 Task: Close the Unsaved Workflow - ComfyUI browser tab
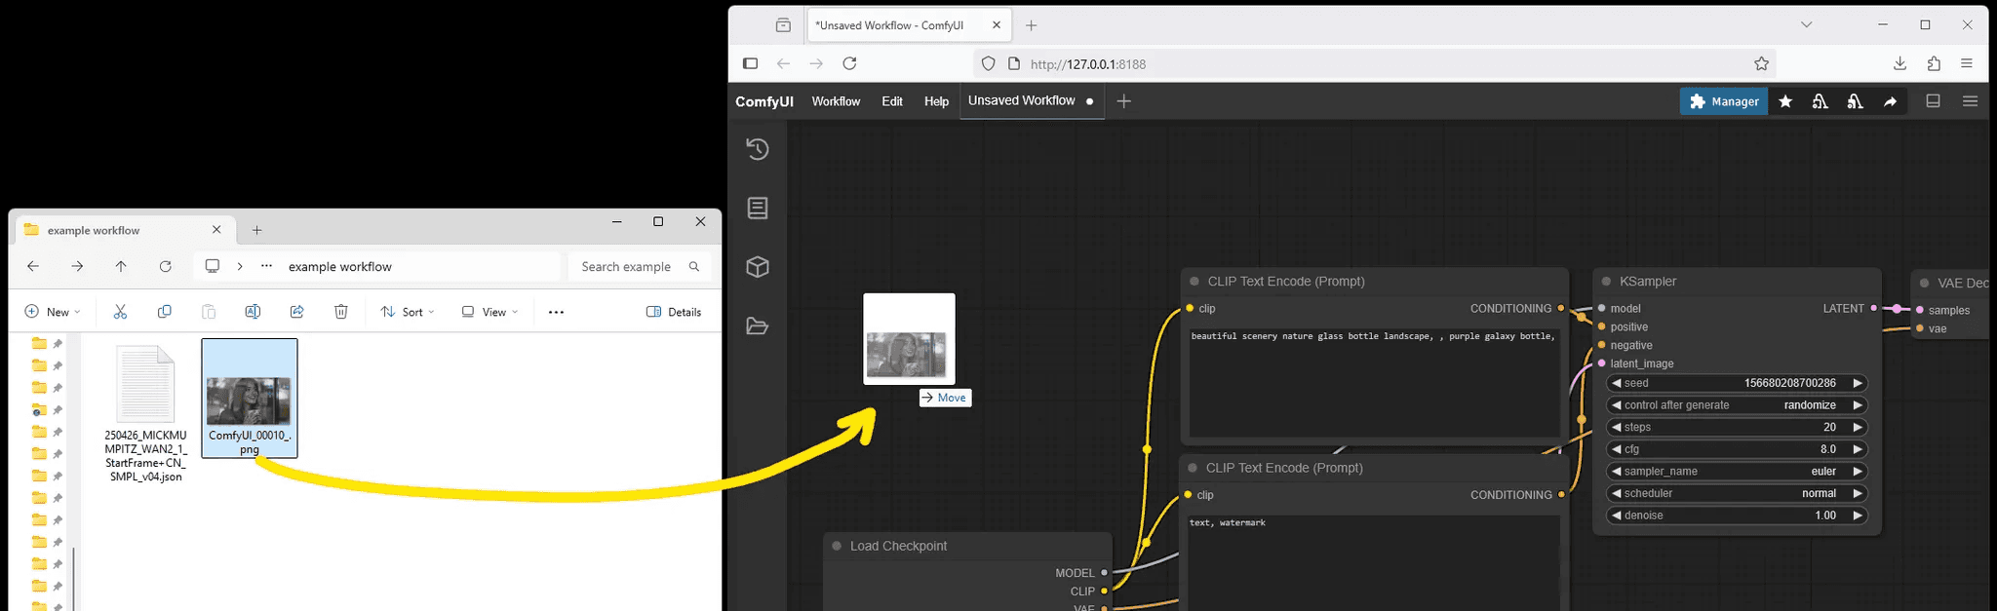tap(998, 25)
